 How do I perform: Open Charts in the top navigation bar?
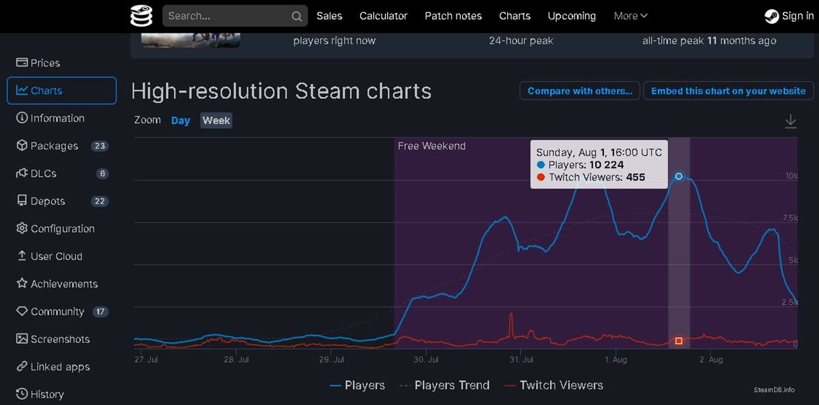(x=515, y=16)
